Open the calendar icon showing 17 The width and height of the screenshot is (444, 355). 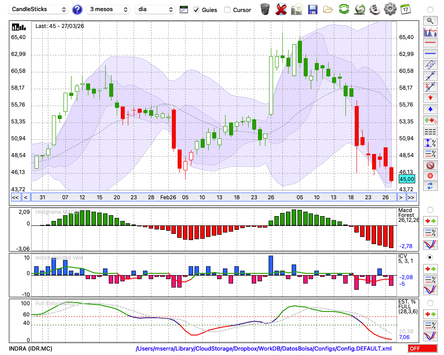[x=405, y=9]
